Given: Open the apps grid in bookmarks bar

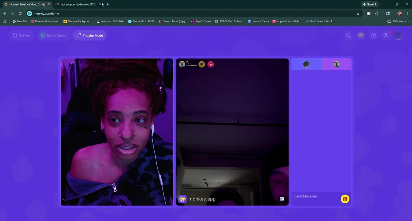Looking at the screenshot, I should point(4,21).
